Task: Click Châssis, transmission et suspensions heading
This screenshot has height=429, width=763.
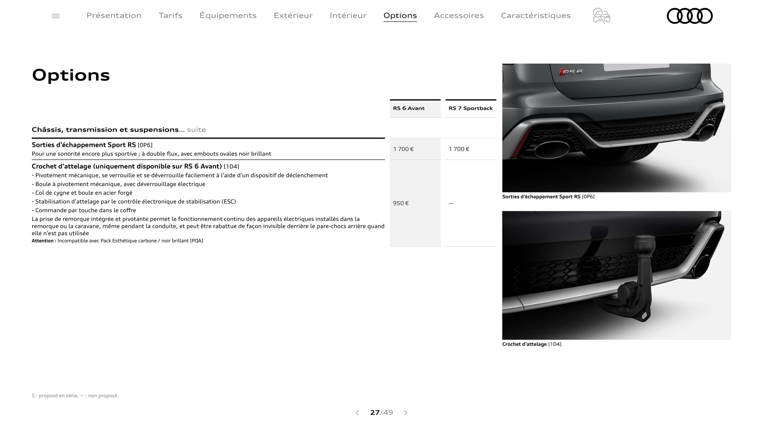Action: [119, 129]
